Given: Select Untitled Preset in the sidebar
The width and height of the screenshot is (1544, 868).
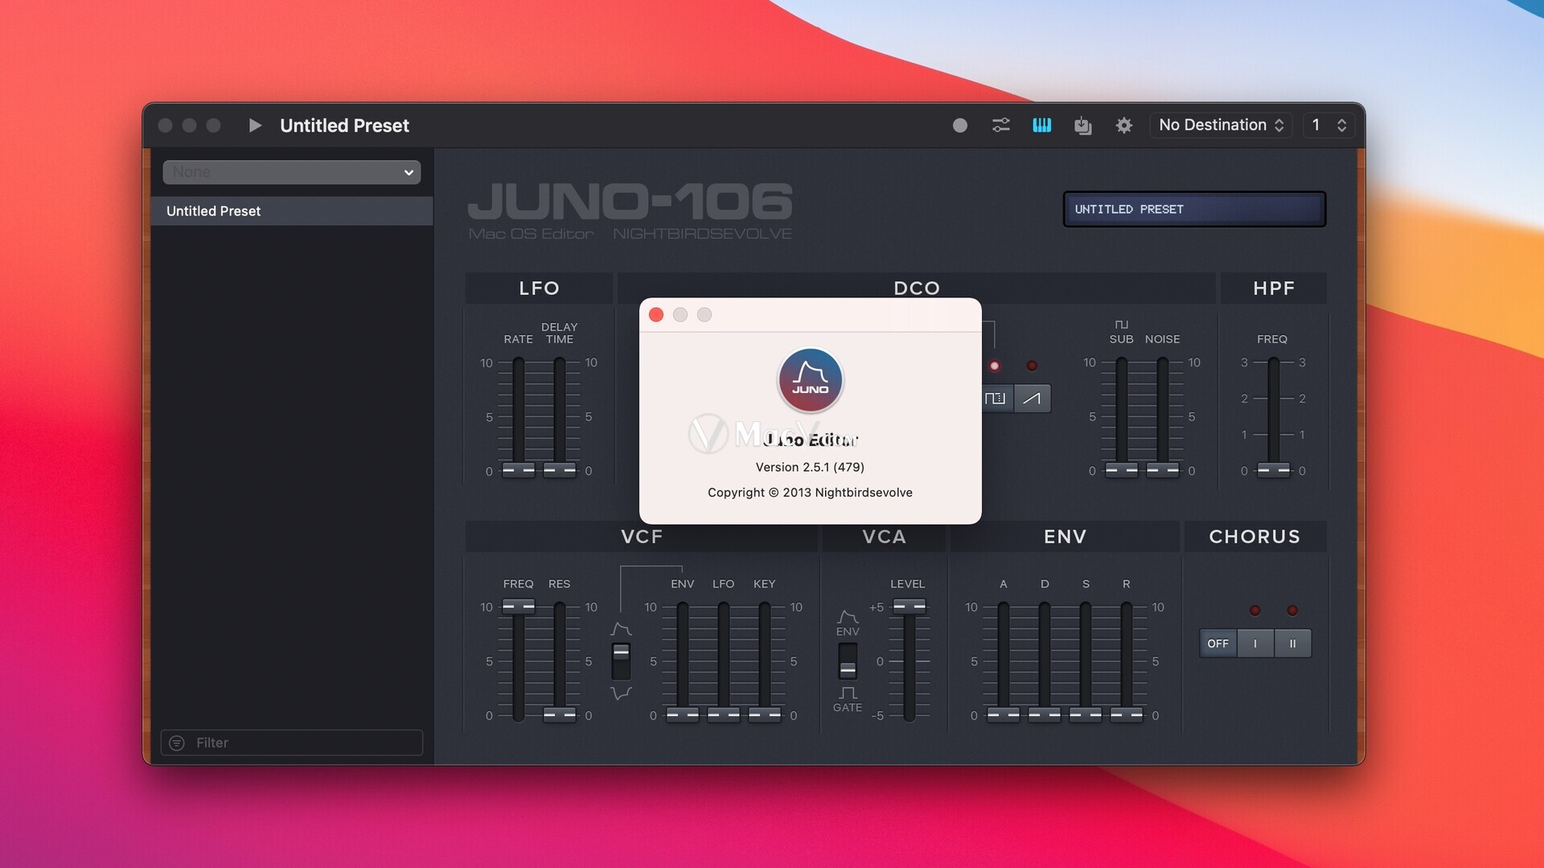Looking at the screenshot, I should (x=291, y=211).
